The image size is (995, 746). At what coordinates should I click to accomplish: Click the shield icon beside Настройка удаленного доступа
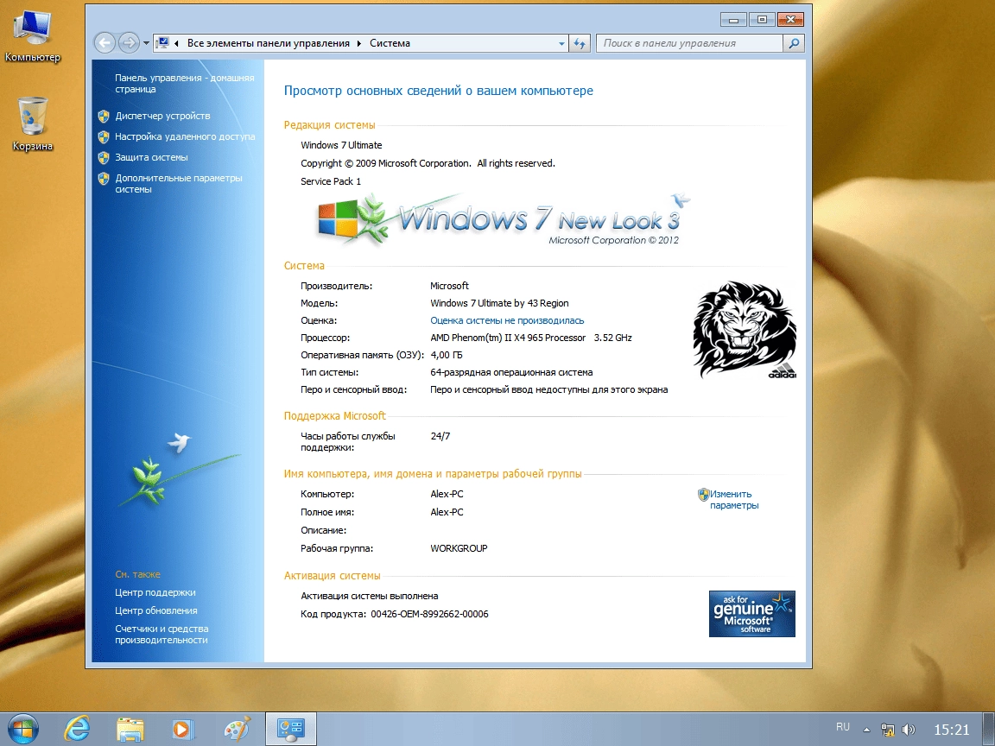[x=104, y=136]
